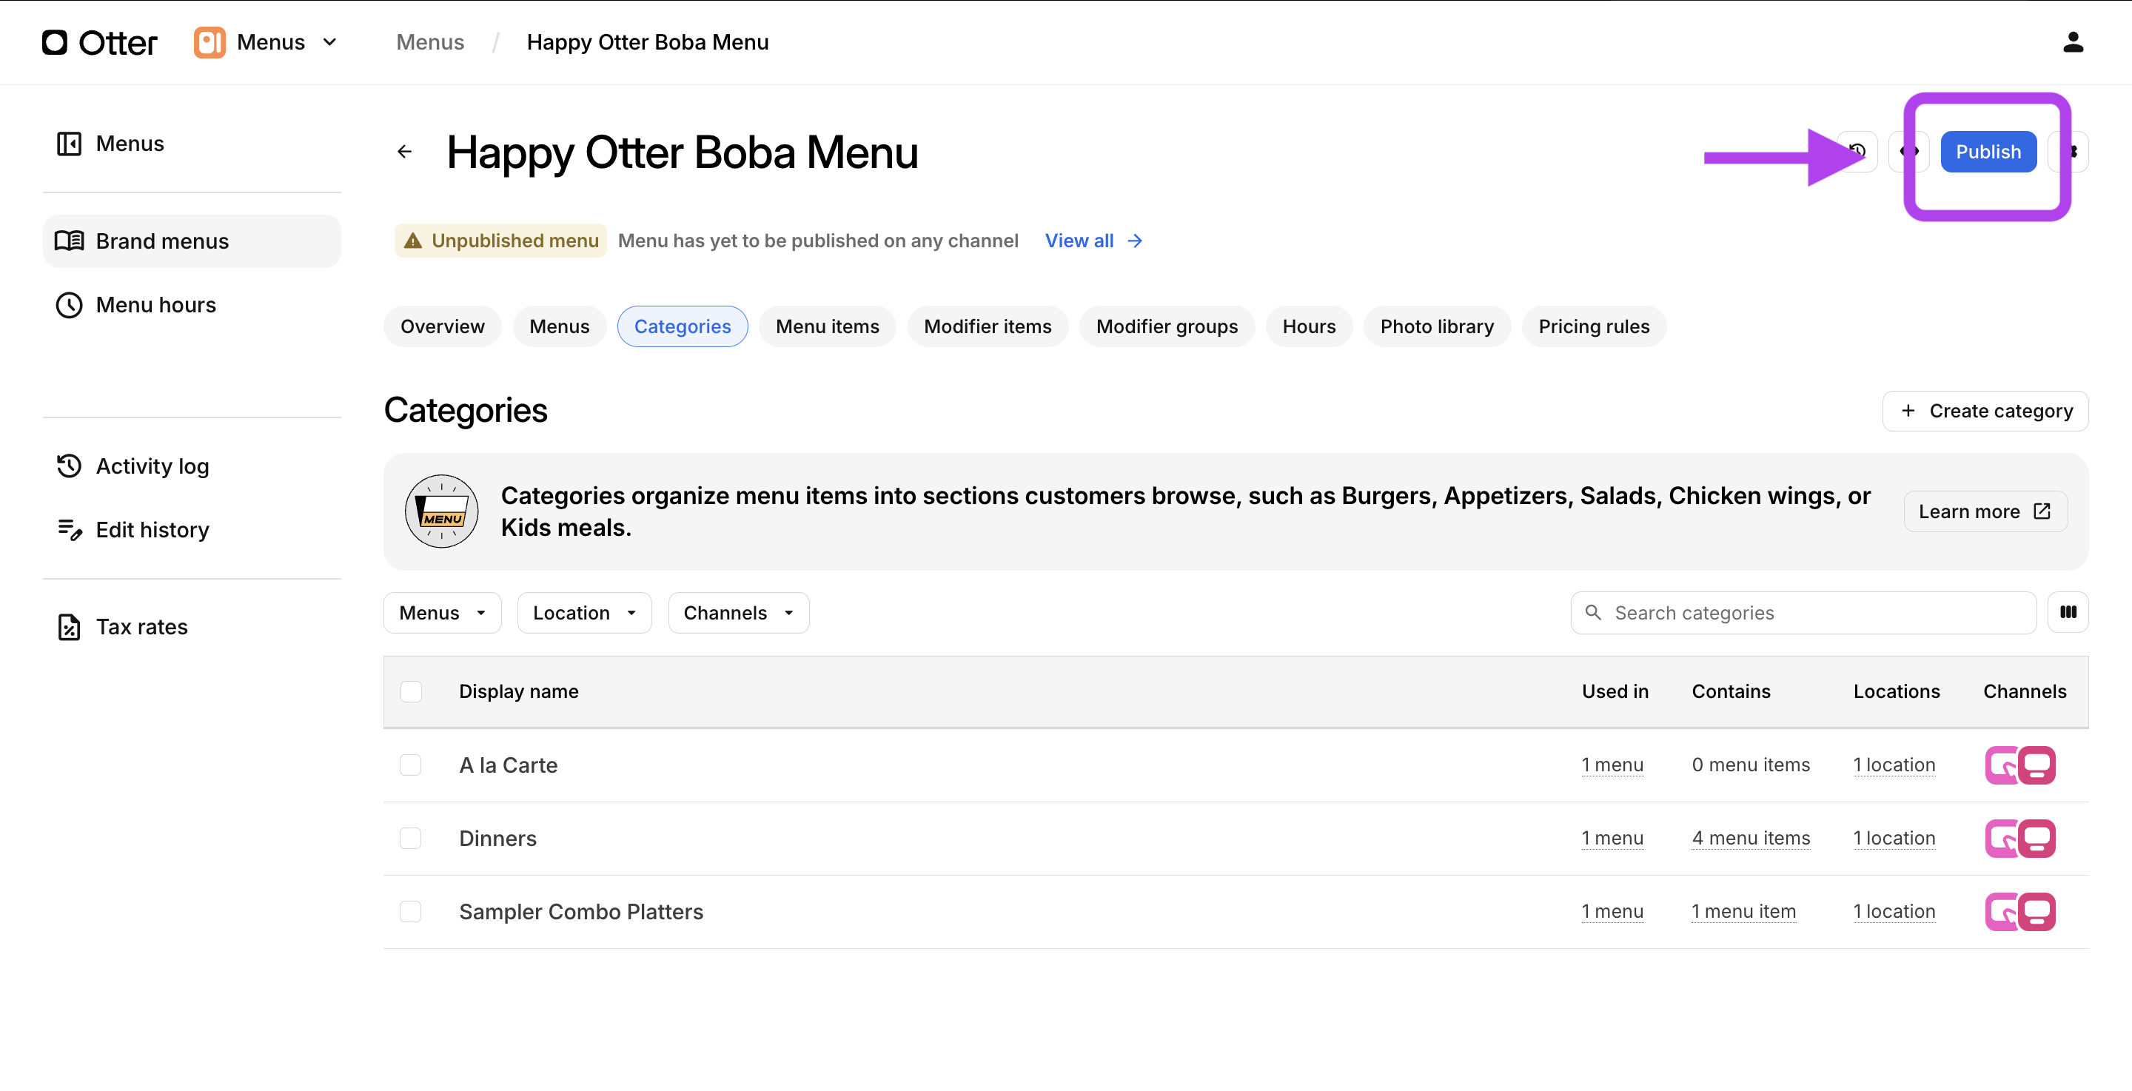The height and width of the screenshot is (1091, 2132).
Task: Click the 'Used in' column header
Action: click(1615, 691)
